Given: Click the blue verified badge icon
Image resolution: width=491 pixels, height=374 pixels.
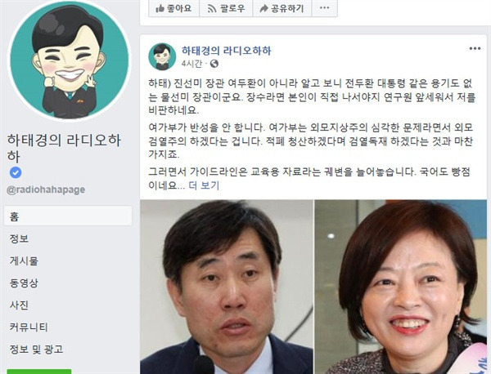Looking at the screenshot, I should click(16, 172).
